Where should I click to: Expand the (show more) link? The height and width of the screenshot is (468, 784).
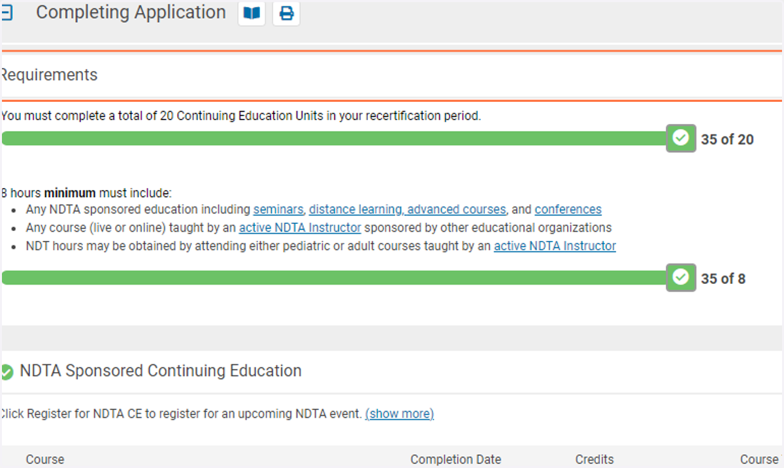(x=399, y=414)
